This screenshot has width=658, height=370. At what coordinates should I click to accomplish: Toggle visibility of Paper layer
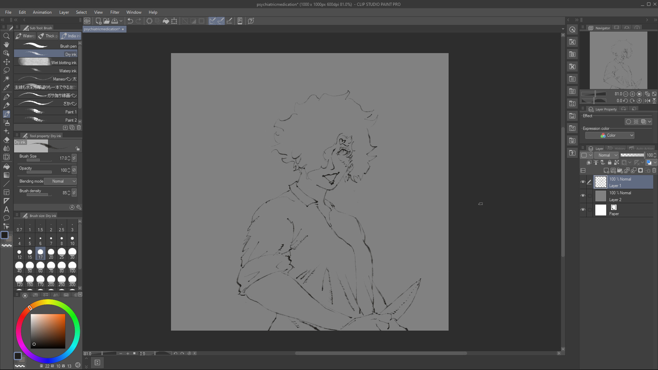pos(583,210)
